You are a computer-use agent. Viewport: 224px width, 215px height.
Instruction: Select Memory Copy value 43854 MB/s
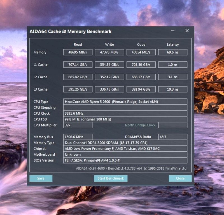point(141,52)
